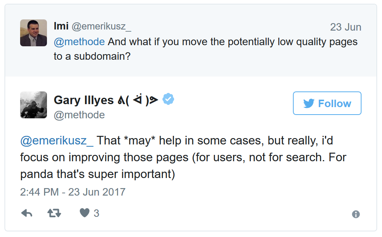Click the @methode mention in Imi's tweet
The image size is (382, 237).
79,42
